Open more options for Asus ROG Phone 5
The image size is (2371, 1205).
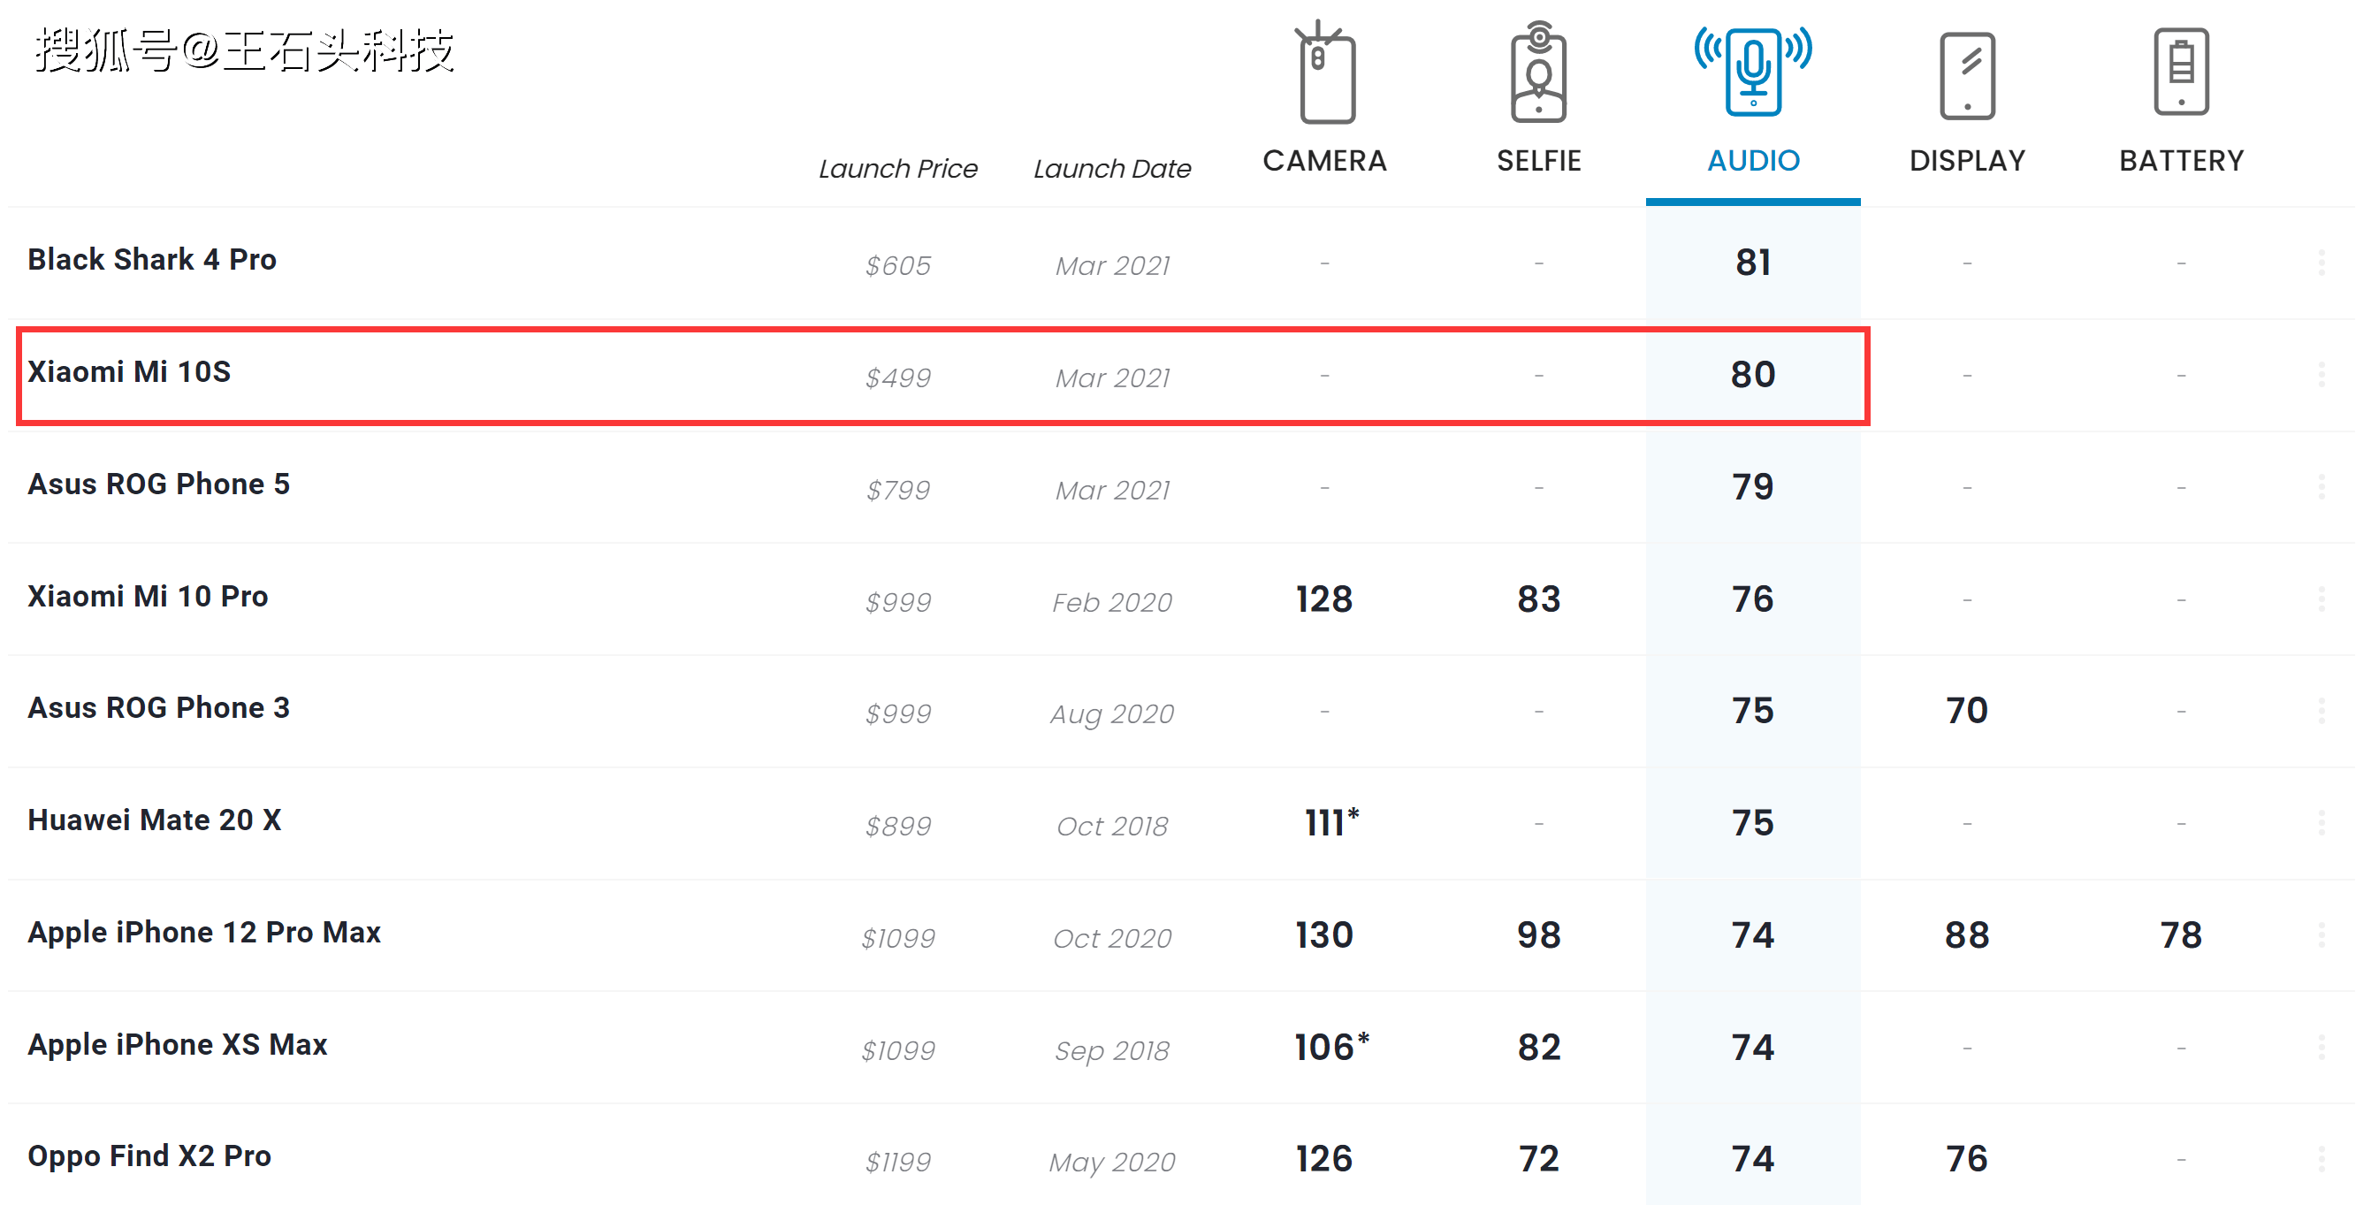(x=2321, y=487)
